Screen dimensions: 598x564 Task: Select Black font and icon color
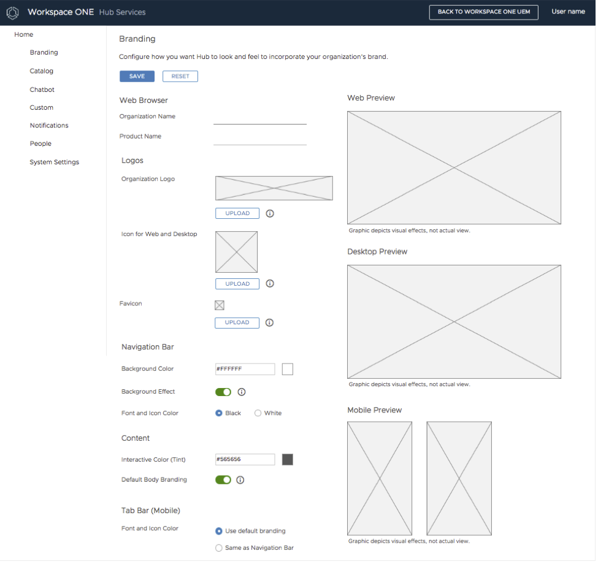click(x=219, y=413)
